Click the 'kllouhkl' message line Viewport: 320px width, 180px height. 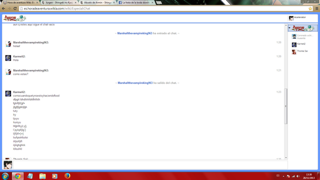pyautogui.click(x=17, y=149)
